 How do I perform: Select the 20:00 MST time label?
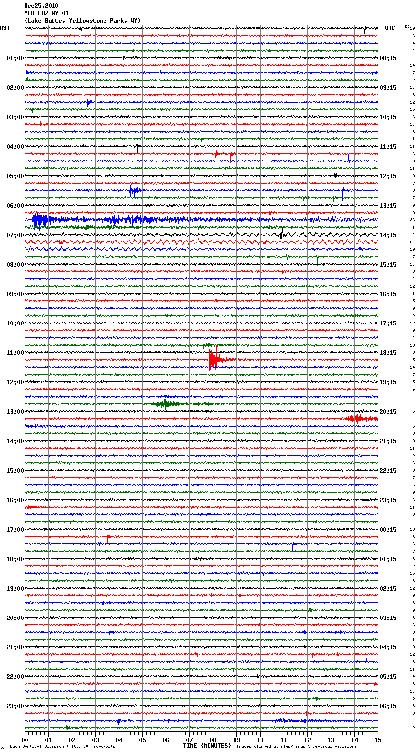pos(15,618)
